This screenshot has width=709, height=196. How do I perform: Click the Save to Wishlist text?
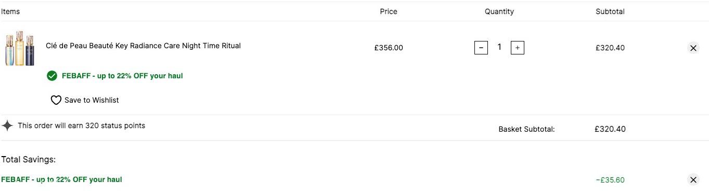[92, 100]
